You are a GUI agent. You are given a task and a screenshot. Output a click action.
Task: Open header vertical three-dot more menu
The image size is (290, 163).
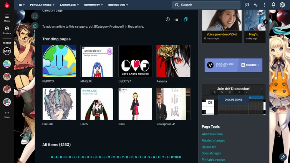coord(265,5)
